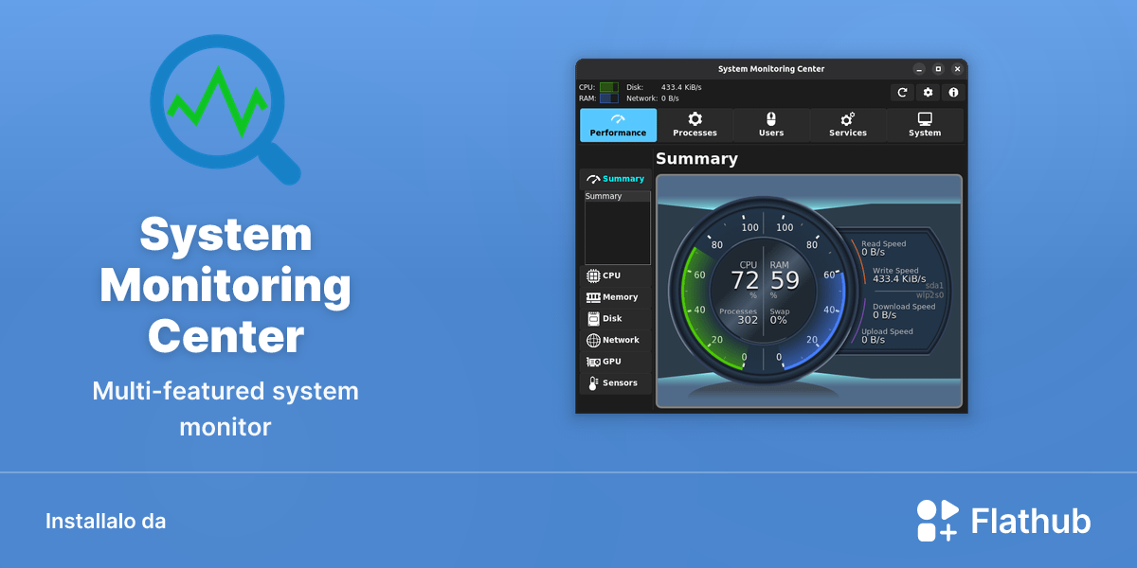Image resolution: width=1137 pixels, height=568 pixels.
Task: Click the Users mouse icon
Action: [x=771, y=119]
